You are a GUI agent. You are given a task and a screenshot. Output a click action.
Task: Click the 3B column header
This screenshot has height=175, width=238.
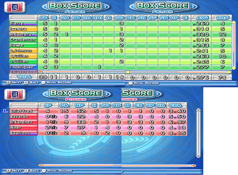click(76, 18)
